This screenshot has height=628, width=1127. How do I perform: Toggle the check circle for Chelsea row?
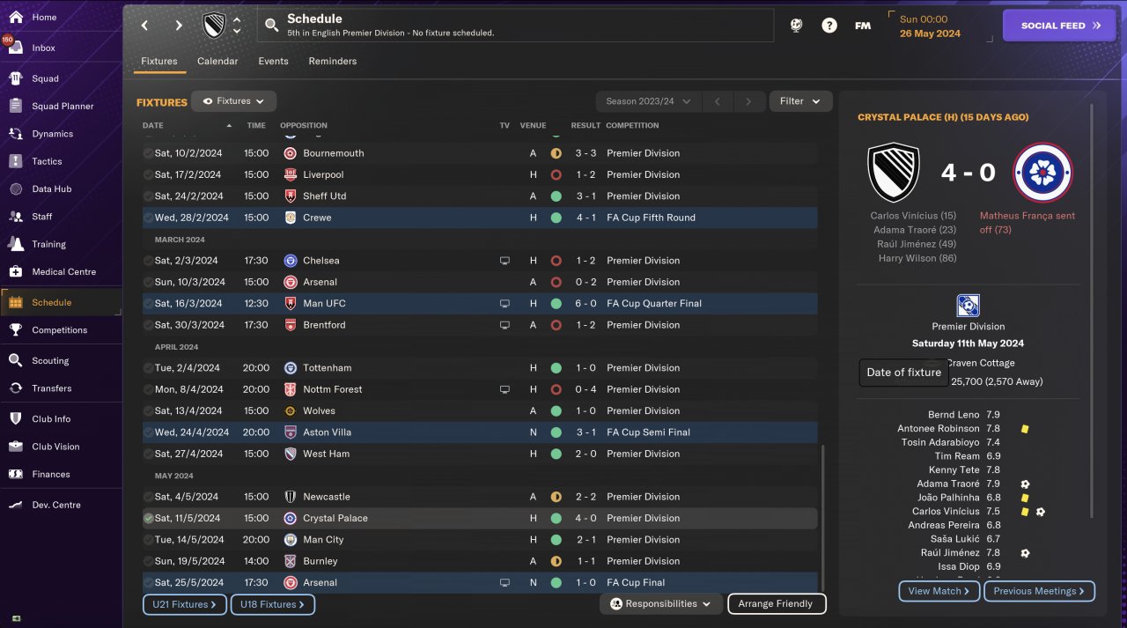148,261
